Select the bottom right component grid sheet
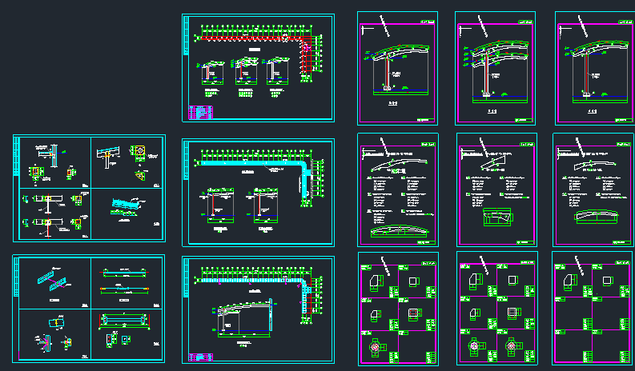Screen dimensions: 635x371 (592, 309)
